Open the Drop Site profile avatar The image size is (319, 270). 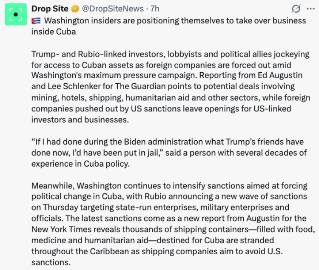(x=16, y=14)
